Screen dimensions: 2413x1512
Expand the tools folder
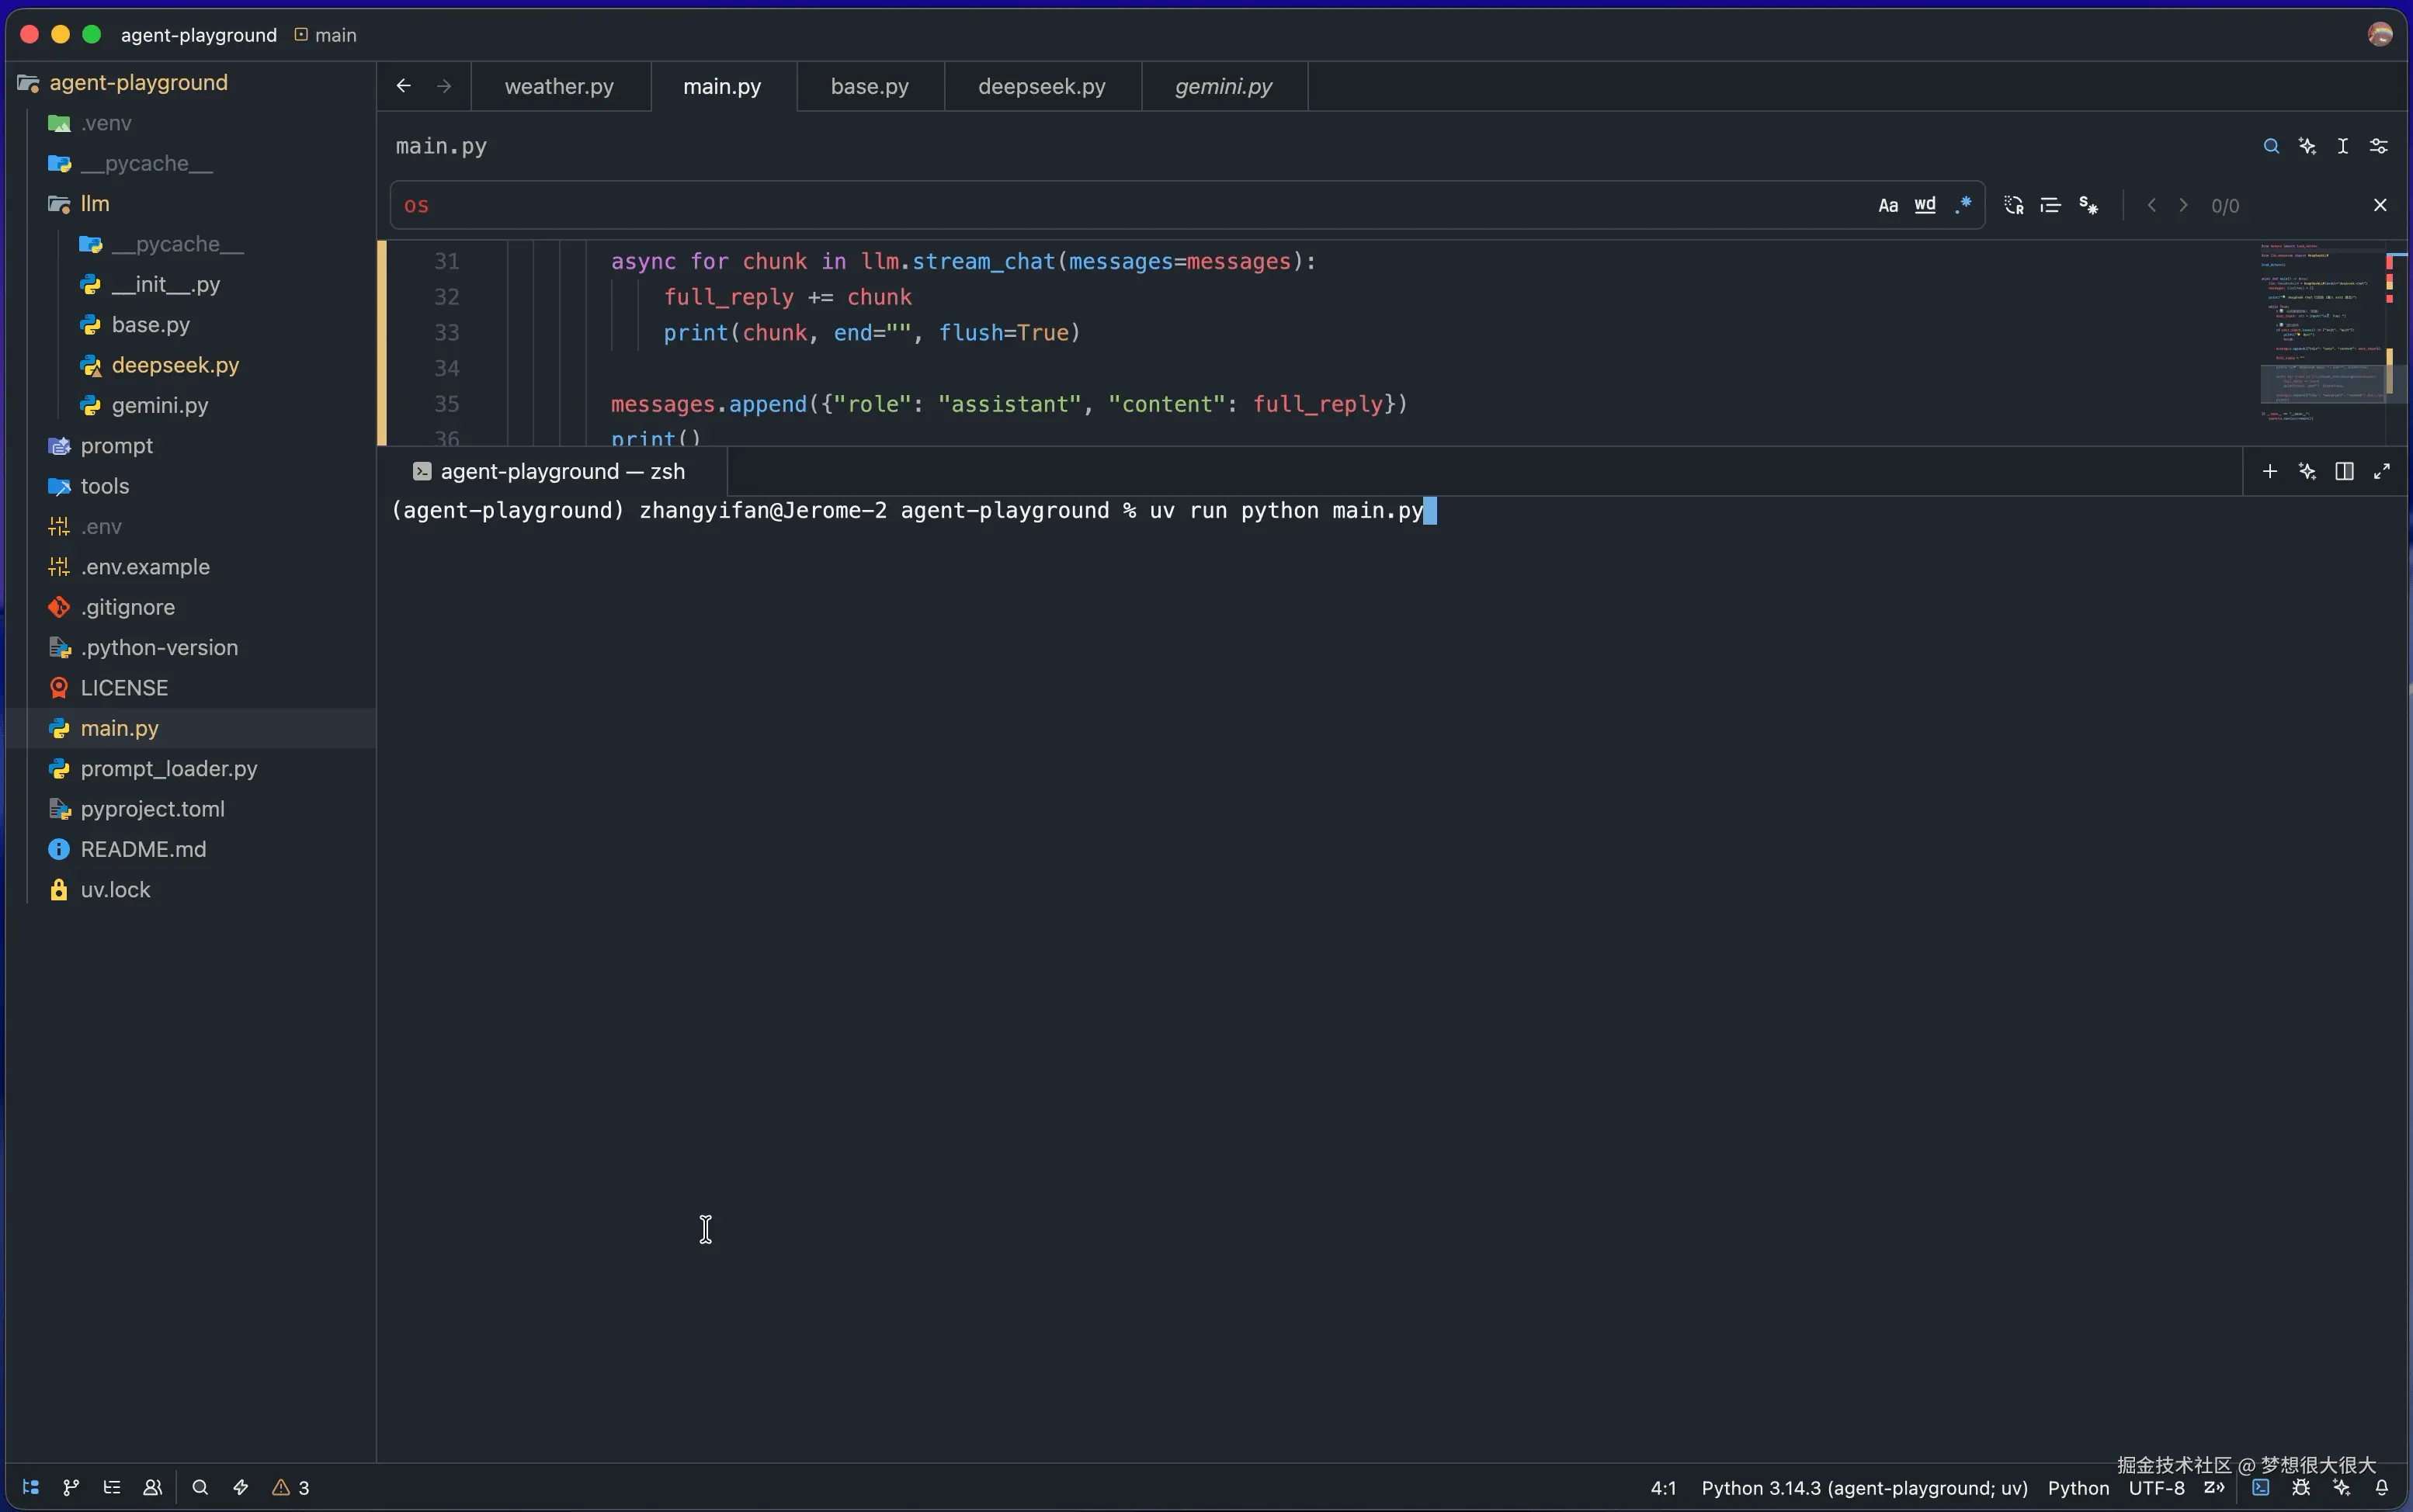(x=104, y=486)
